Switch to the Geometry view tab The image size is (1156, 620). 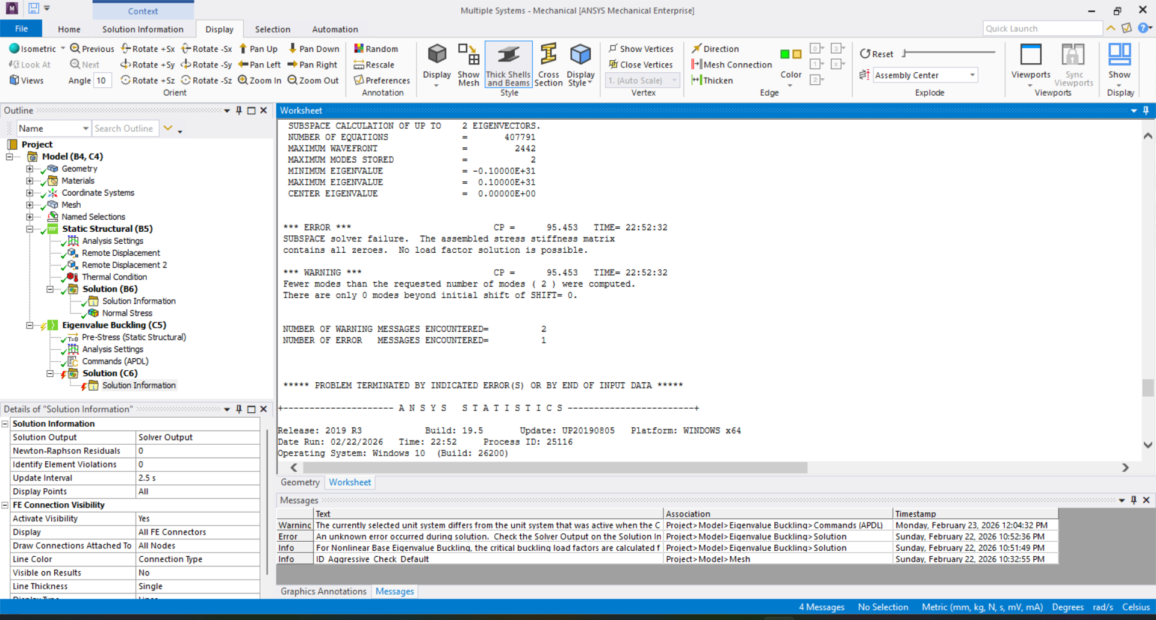click(300, 482)
